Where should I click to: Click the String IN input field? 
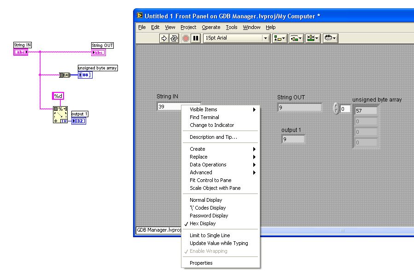(169, 107)
